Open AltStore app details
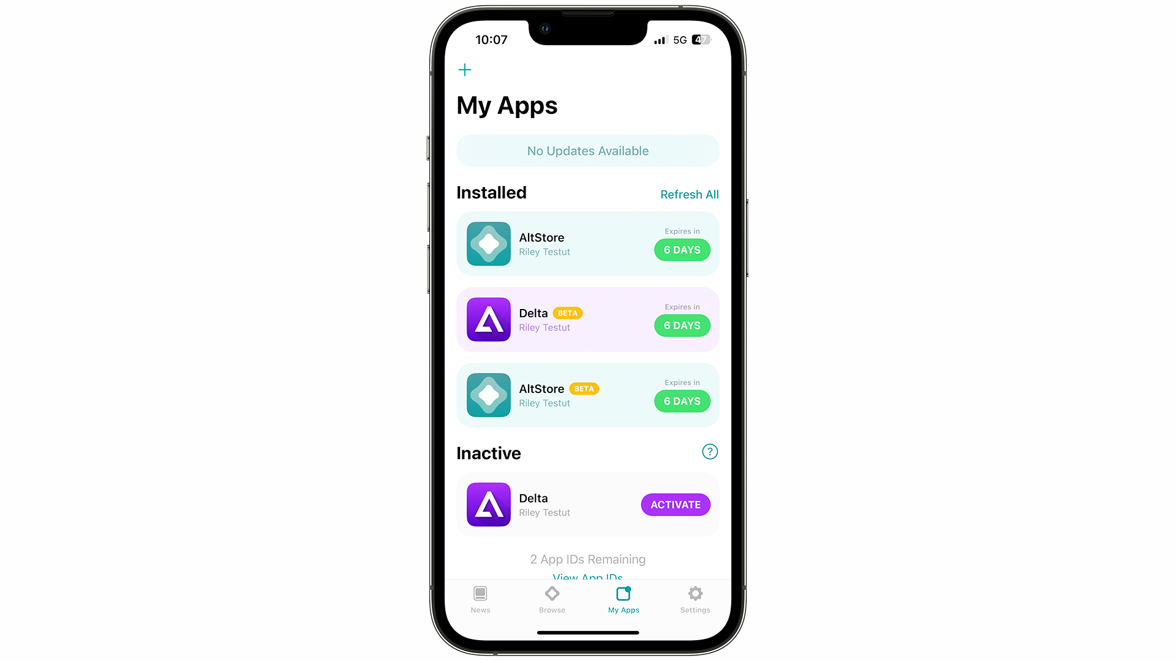 click(587, 244)
